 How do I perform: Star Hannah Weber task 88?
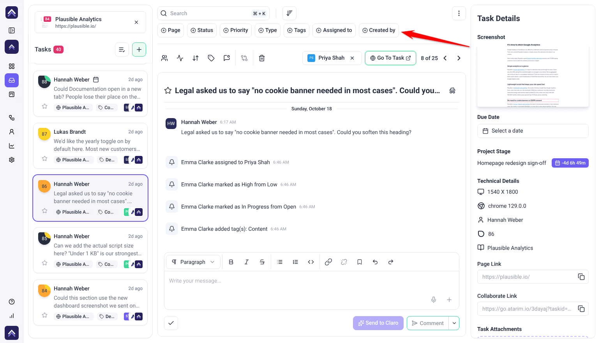click(x=45, y=106)
